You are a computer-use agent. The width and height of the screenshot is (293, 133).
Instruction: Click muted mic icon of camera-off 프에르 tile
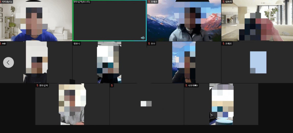[223, 44]
